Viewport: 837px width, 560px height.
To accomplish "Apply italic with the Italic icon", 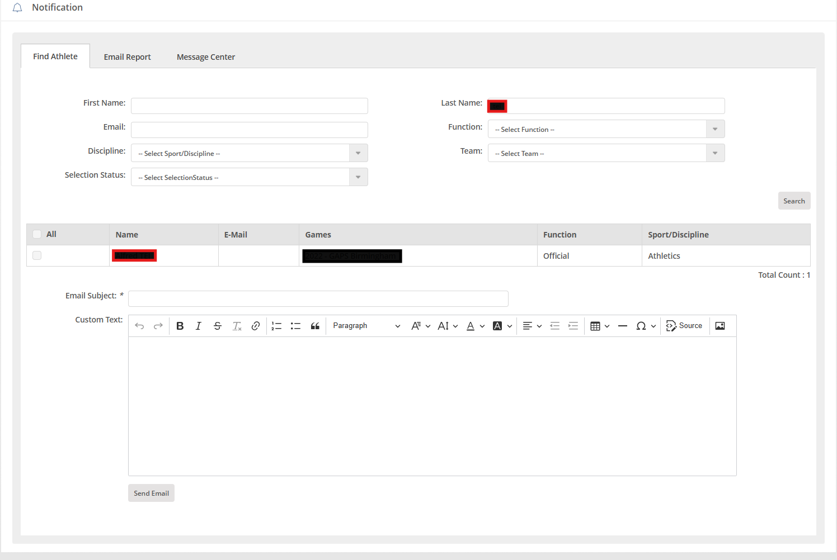I will [x=199, y=326].
